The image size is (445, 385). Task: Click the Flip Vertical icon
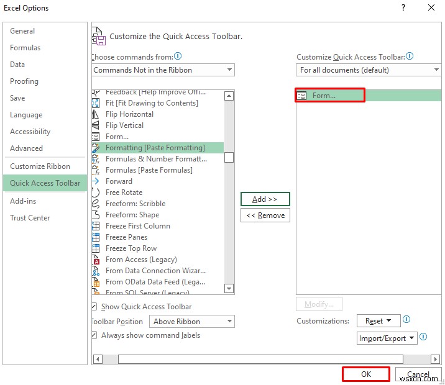[x=96, y=125]
